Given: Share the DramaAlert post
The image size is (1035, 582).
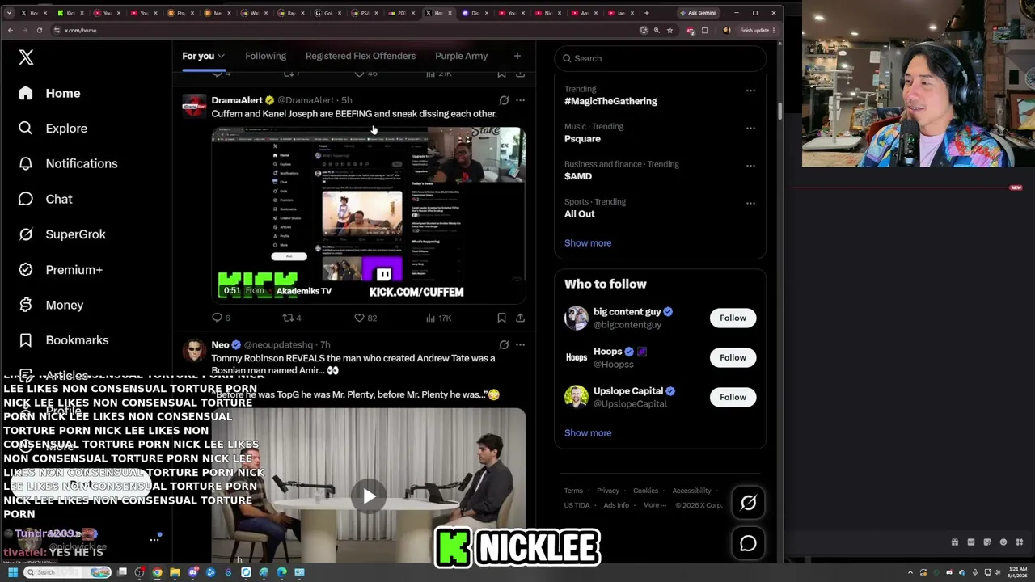Looking at the screenshot, I should 520,318.
